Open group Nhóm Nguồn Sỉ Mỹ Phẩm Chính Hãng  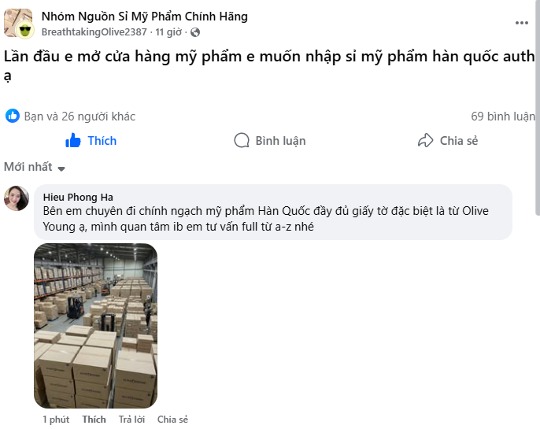pos(145,17)
